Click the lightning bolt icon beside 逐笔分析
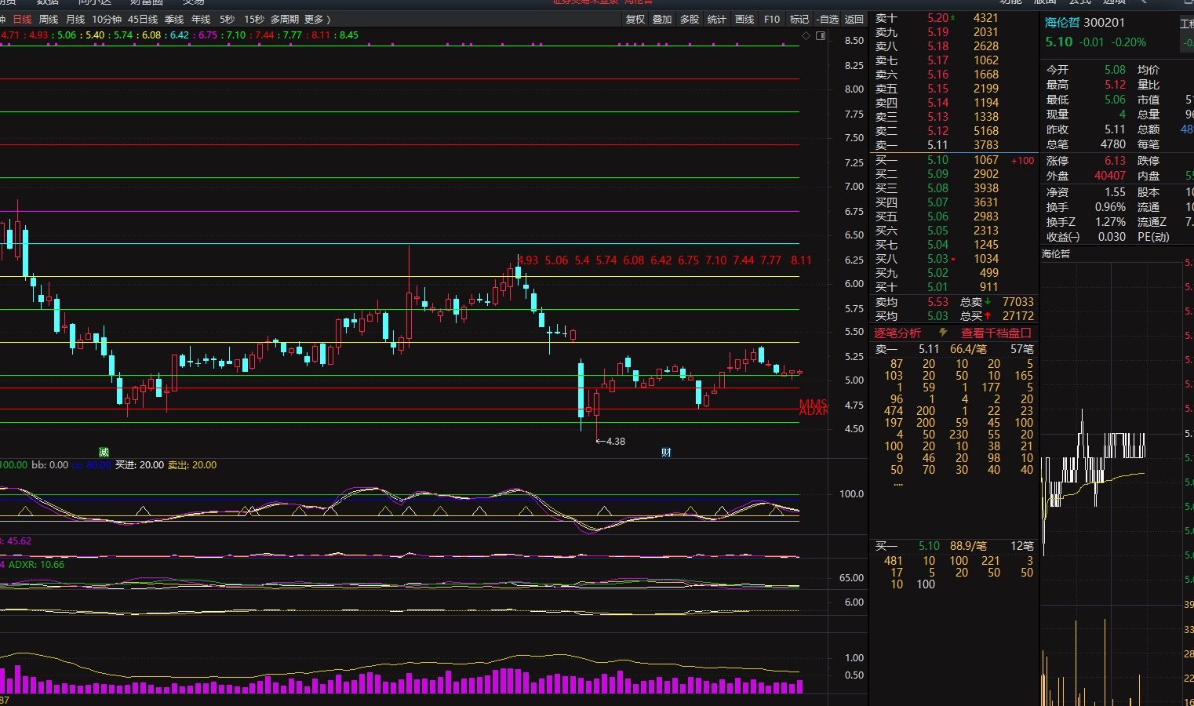This screenshot has width=1194, height=706. tap(943, 333)
